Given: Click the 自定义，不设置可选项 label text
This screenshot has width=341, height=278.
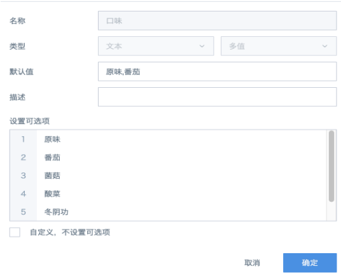Looking at the screenshot, I should pyautogui.click(x=70, y=232).
